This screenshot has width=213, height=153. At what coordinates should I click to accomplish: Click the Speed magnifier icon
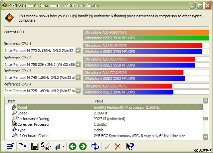tap(14, 113)
